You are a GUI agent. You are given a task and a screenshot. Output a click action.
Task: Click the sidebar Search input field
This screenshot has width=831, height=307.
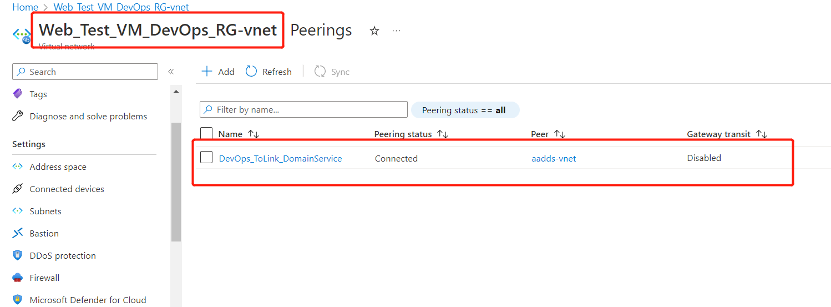pos(85,72)
